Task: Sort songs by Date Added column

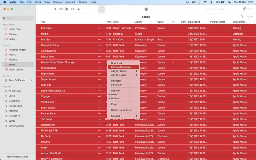Action: (x=194, y=22)
